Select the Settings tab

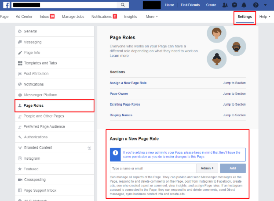(245, 17)
